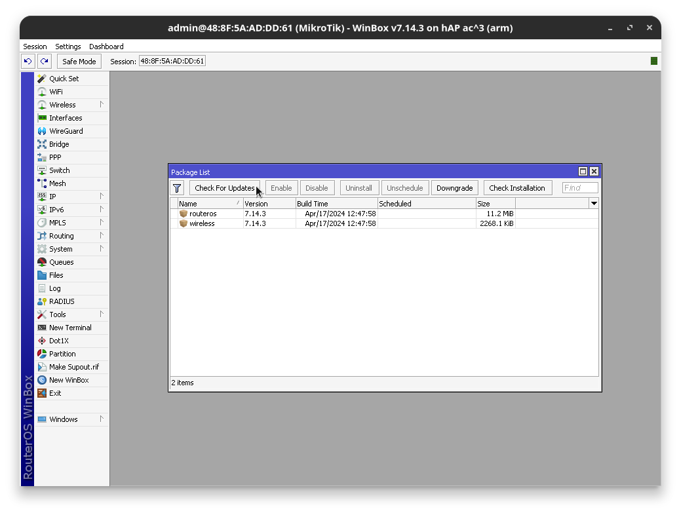Click the Find search field
Image resolution: width=681 pixels, height=513 pixels.
[x=580, y=188]
